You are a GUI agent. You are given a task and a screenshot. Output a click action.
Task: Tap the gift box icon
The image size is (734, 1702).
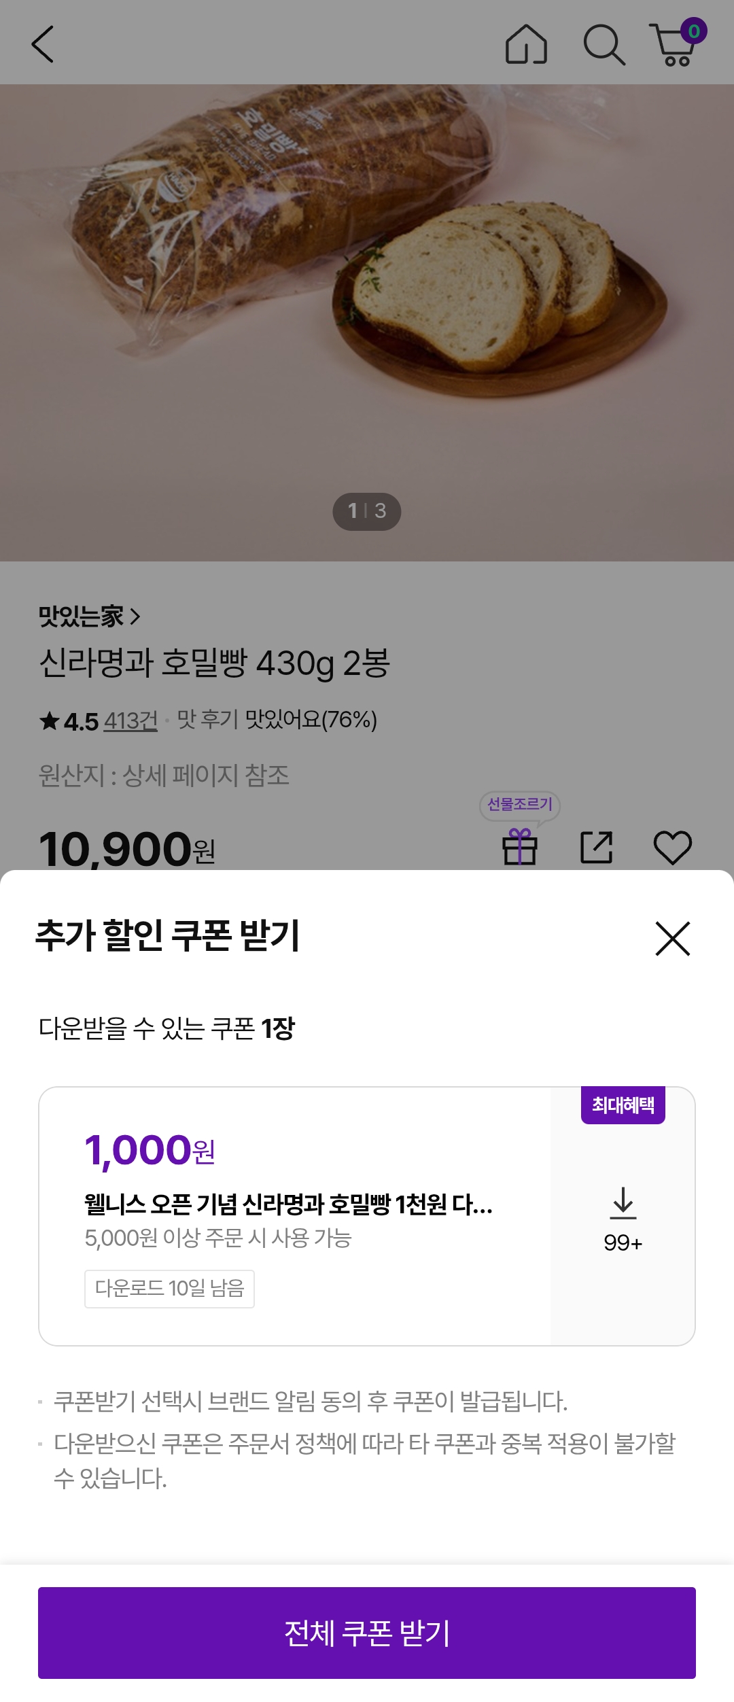[520, 847]
